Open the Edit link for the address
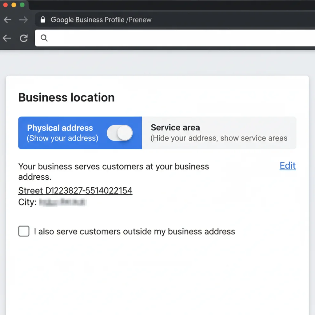Viewport: 315px width, 315px height. (x=288, y=165)
